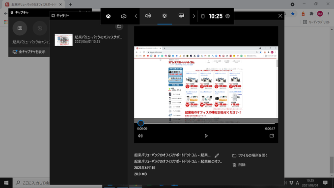The height and width of the screenshot is (188, 334).
Task: Open the taskbar clock and date
Action: pyautogui.click(x=310, y=183)
